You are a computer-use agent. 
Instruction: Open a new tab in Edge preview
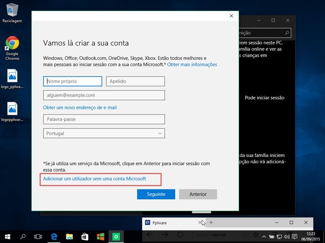coord(211,223)
